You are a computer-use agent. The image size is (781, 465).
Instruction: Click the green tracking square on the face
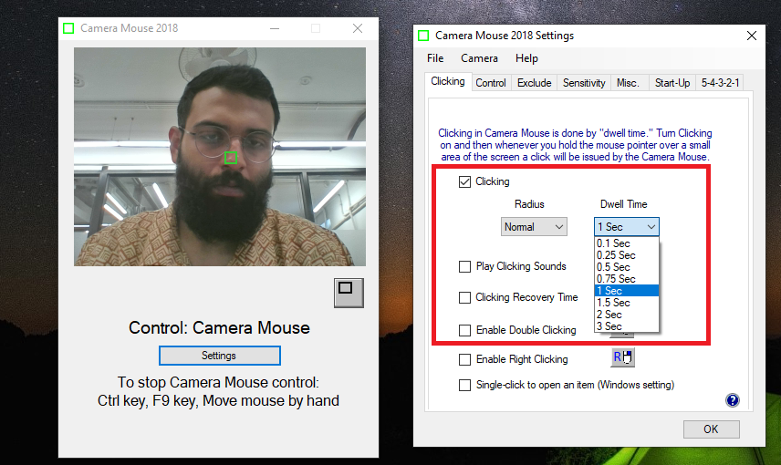(231, 158)
